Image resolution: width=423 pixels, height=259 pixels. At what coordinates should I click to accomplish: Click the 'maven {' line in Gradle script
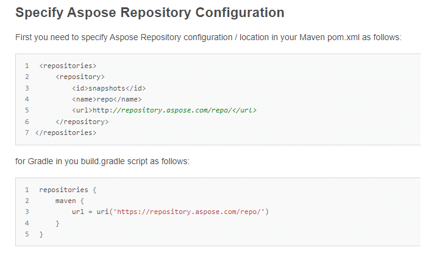click(70, 201)
